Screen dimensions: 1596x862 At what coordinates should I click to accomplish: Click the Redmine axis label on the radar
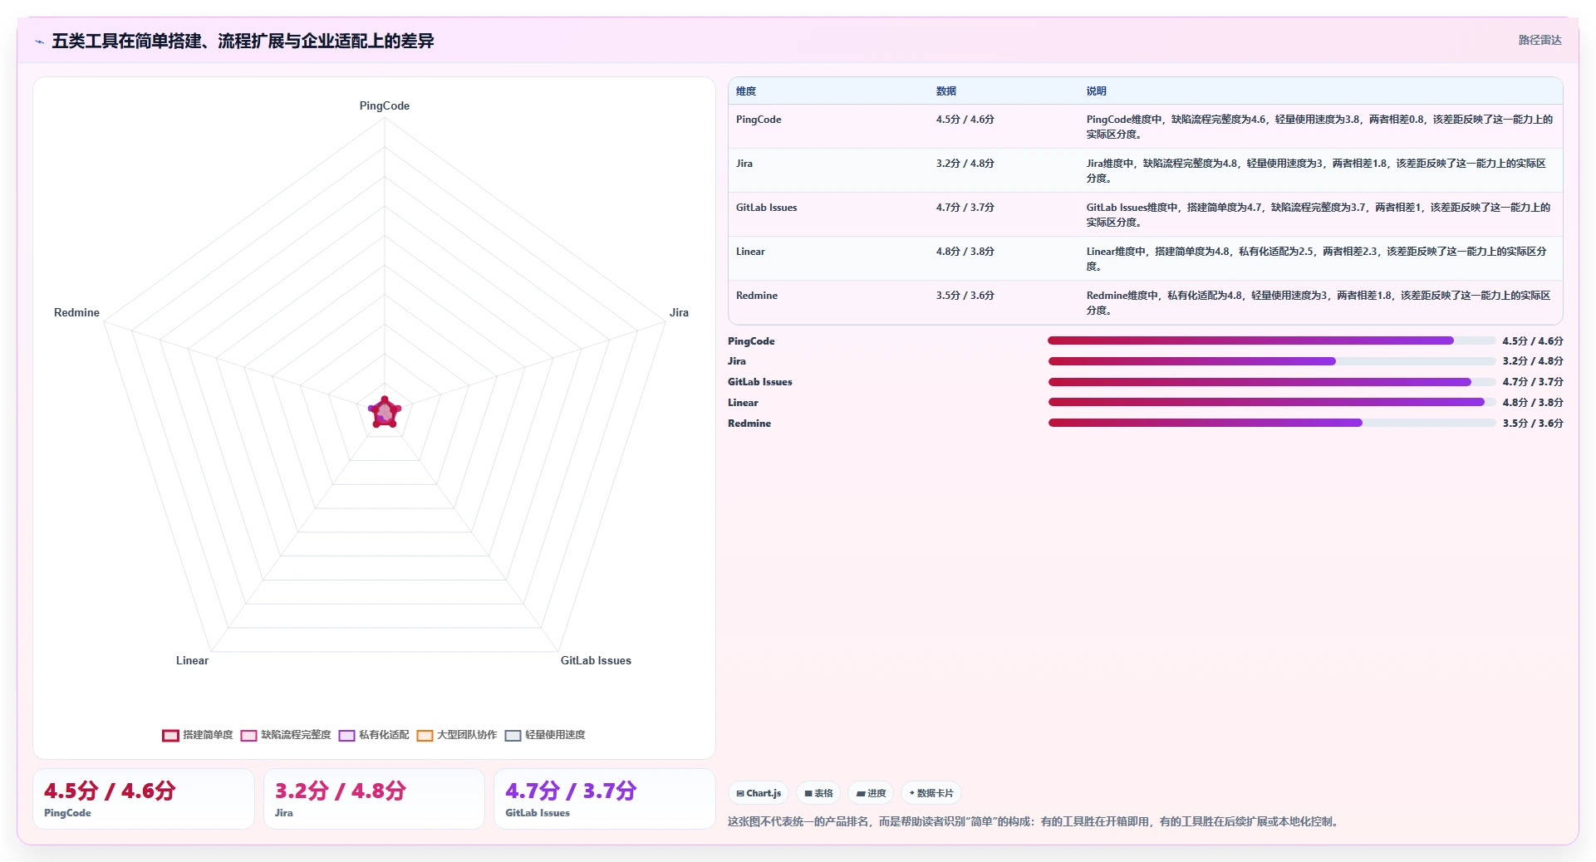pos(76,312)
